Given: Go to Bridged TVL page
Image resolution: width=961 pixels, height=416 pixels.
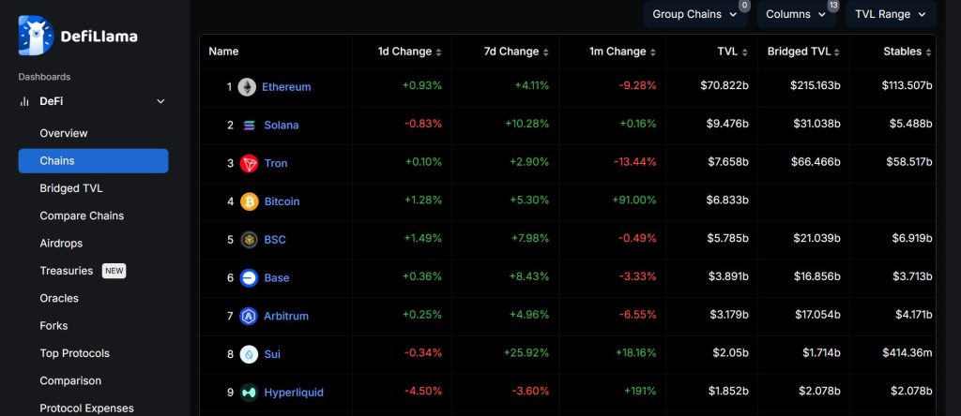Looking at the screenshot, I should pyautogui.click(x=71, y=188).
